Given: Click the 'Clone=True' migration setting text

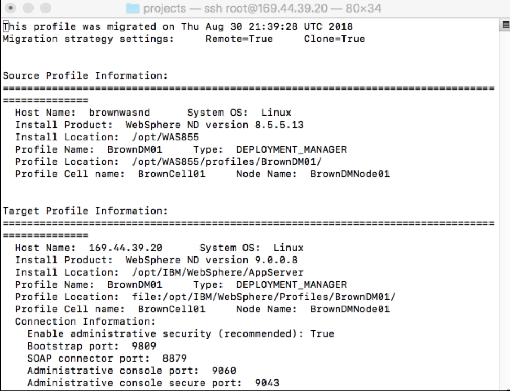Looking at the screenshot, I should tap(334, 39).
